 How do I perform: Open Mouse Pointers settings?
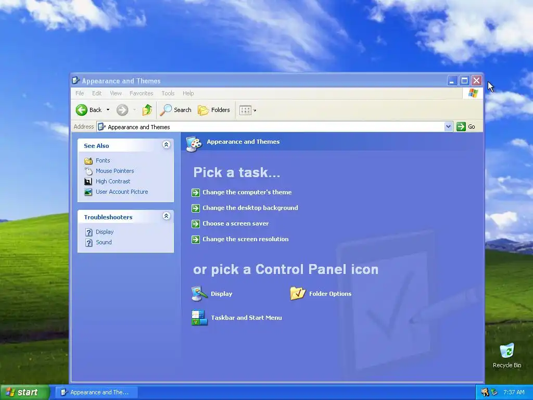(115, 171)
